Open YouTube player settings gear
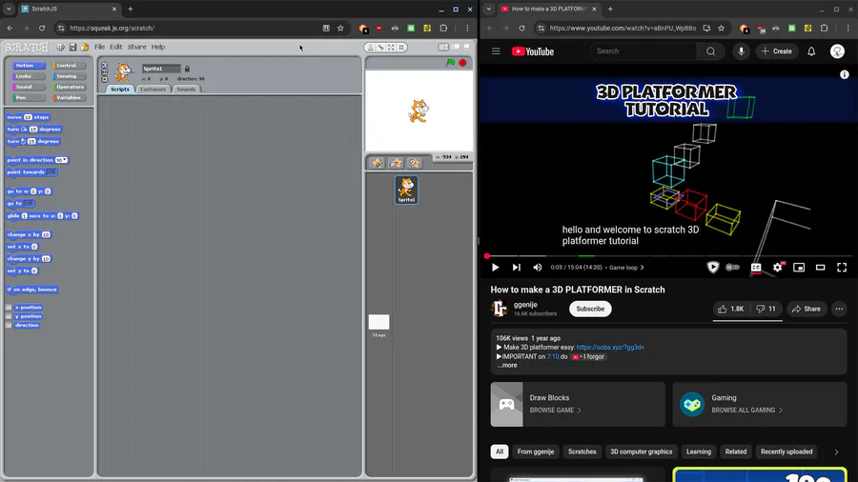Screen dimensions: 858x482 point(778,268)
